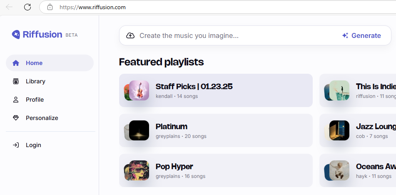The height and width of the screenshot is (195, 396).
Task: Reload the page with browser refresh
Action: click(27, 7)
